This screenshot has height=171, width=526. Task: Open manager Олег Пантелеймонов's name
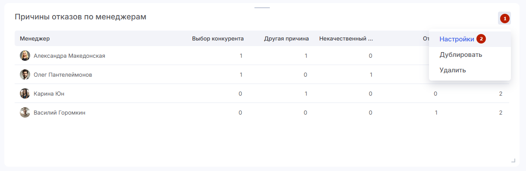tap(63, 75)
